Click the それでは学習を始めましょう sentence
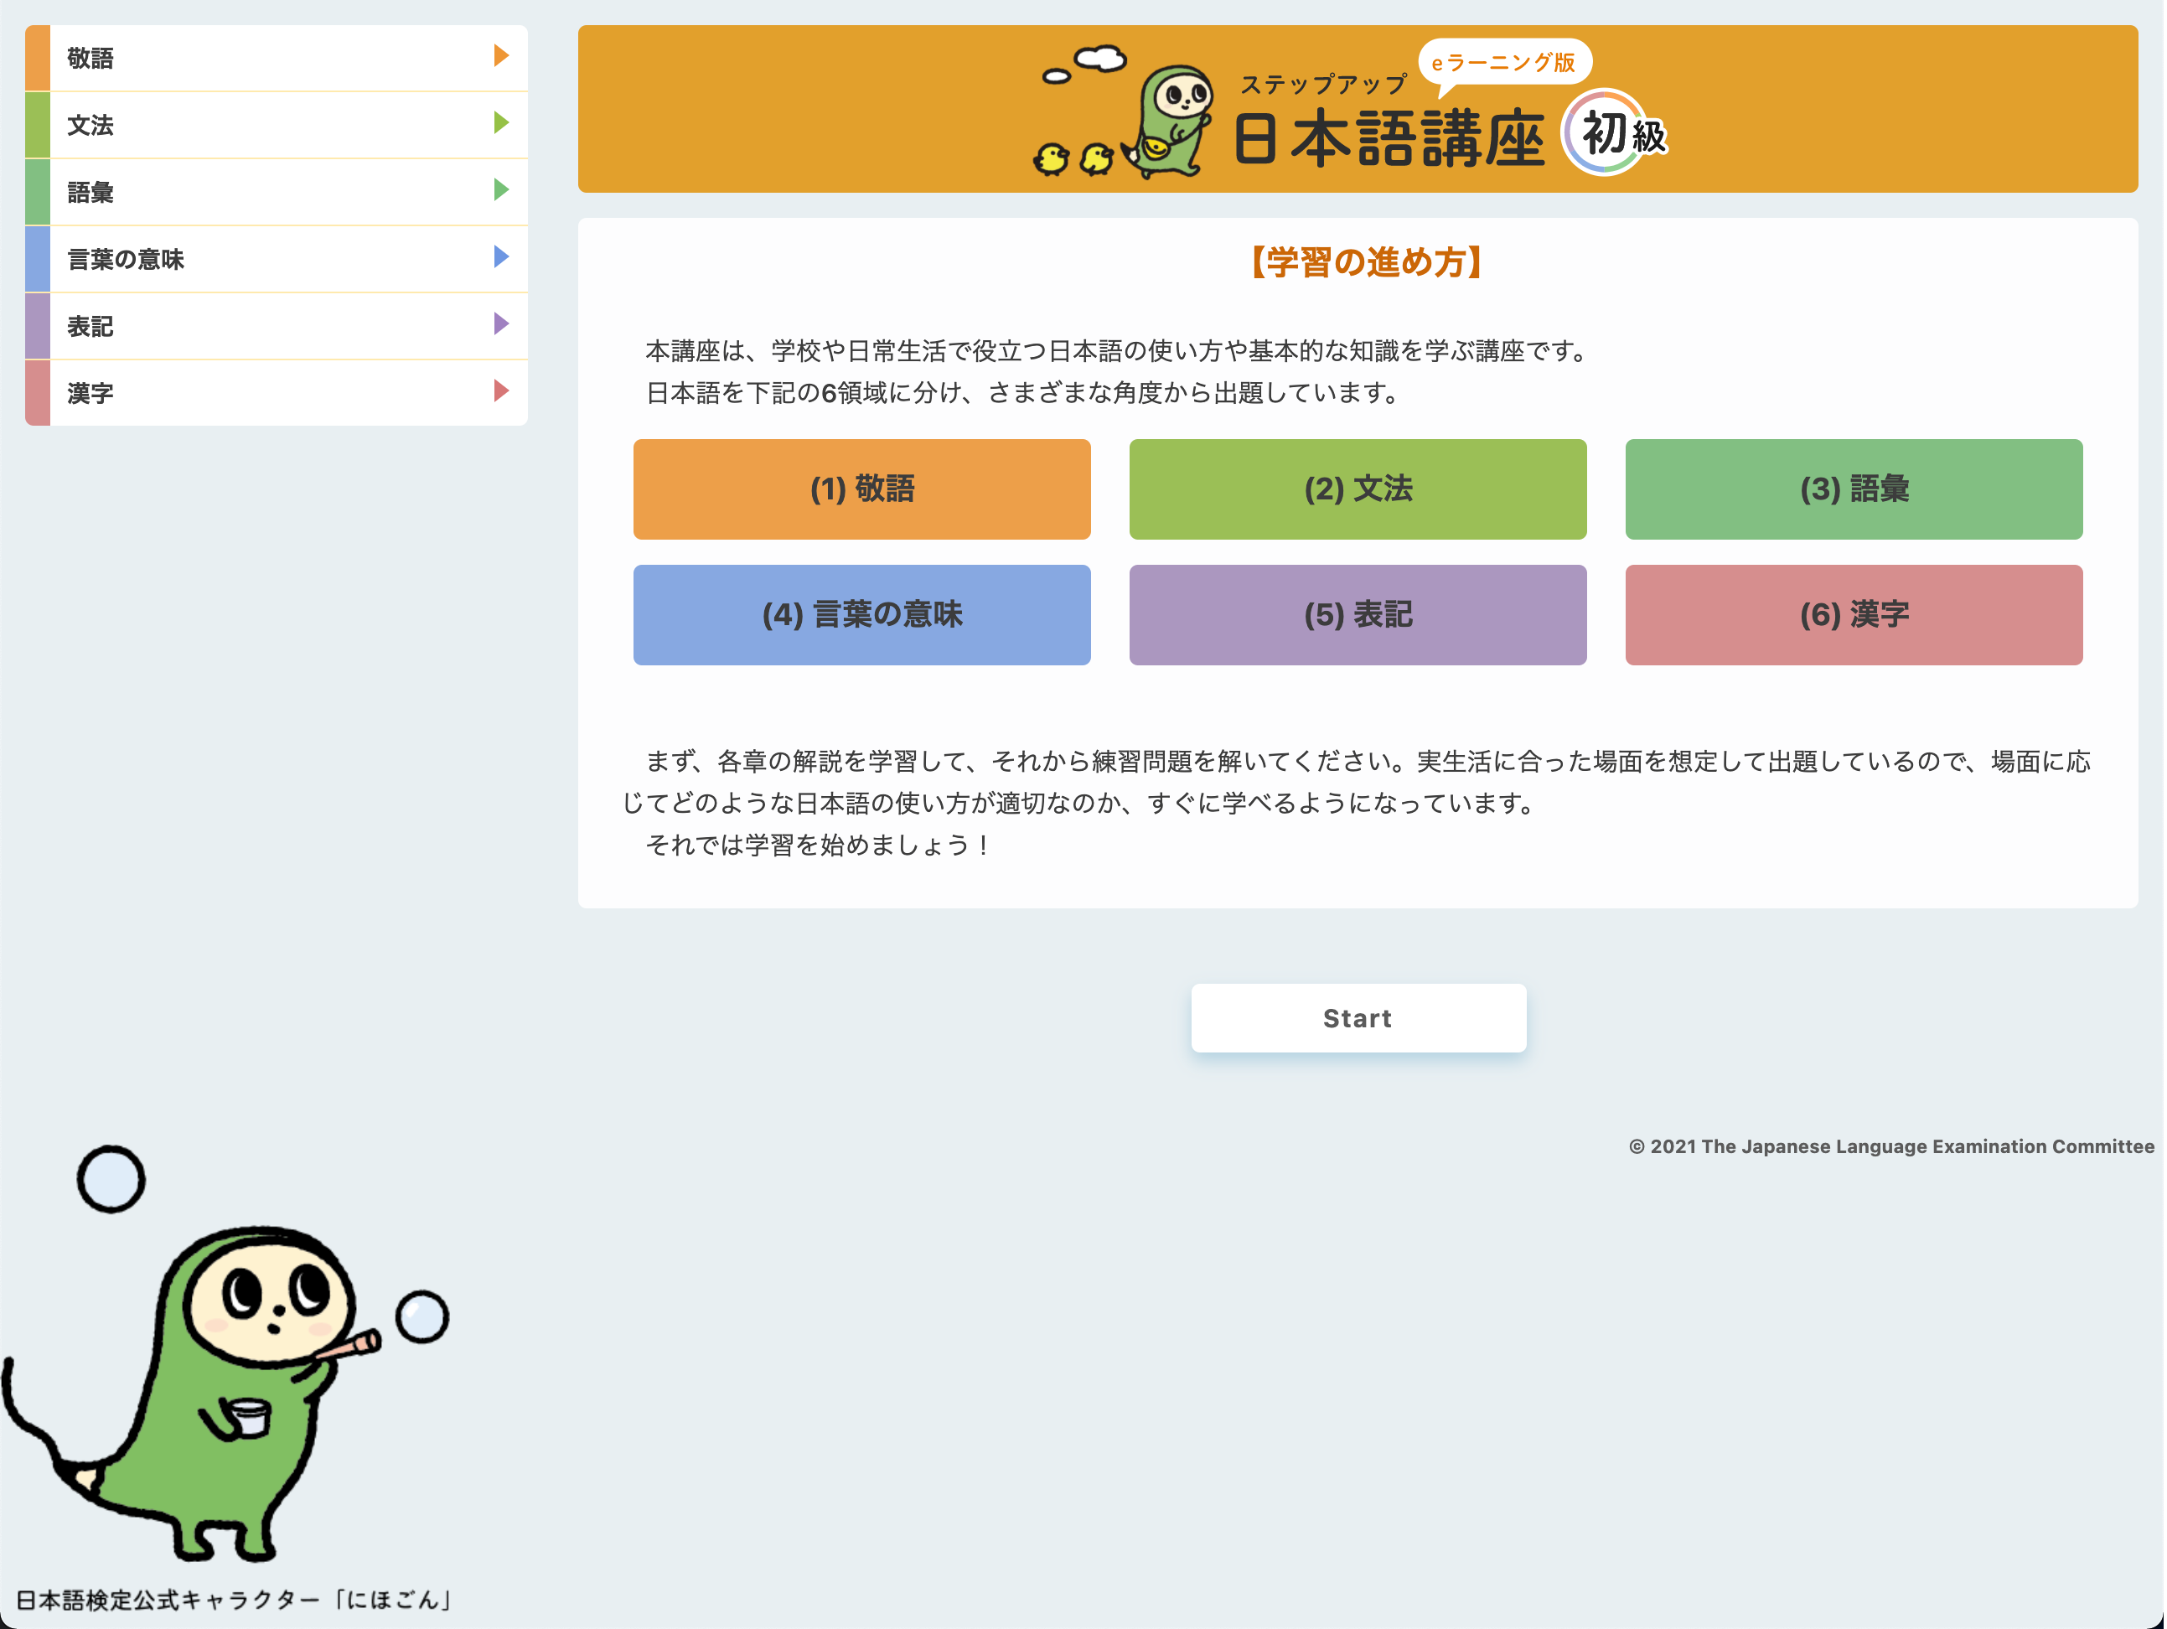Image resolution: width=2167 pixels, height=1629 pixels. (818, 845)
